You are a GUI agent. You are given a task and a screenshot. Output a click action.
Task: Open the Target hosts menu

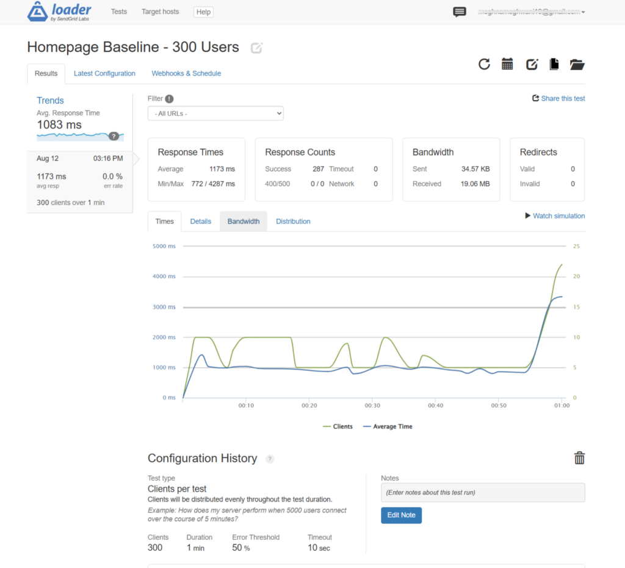click(161, 12)
